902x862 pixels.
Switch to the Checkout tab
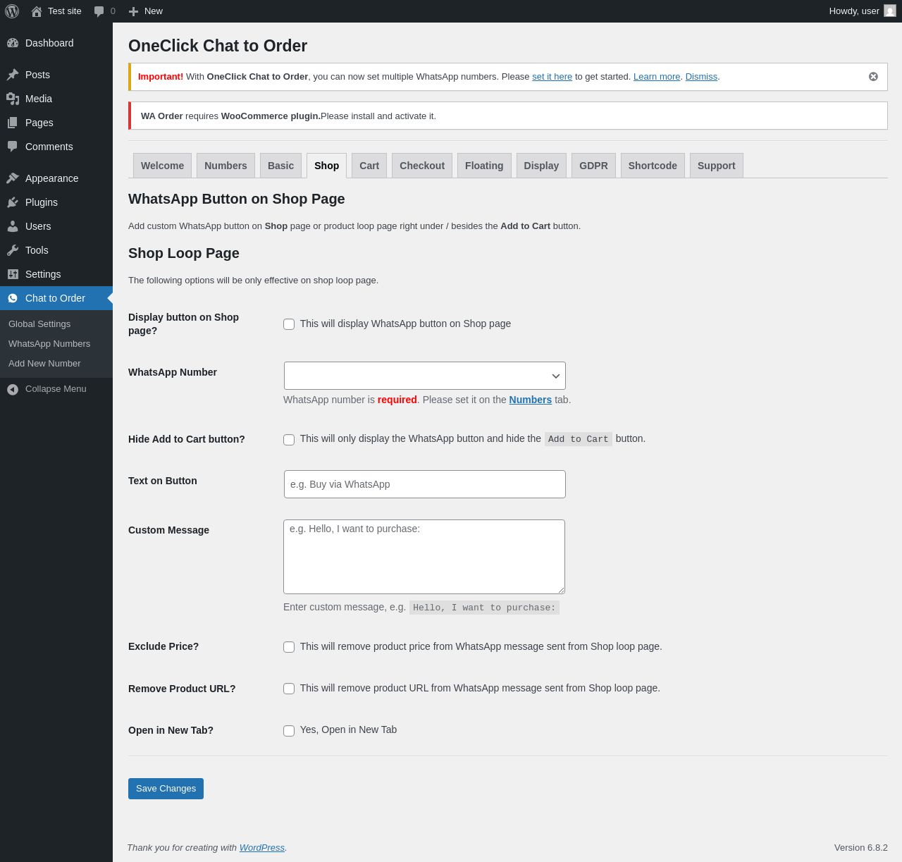pos(422,166)
